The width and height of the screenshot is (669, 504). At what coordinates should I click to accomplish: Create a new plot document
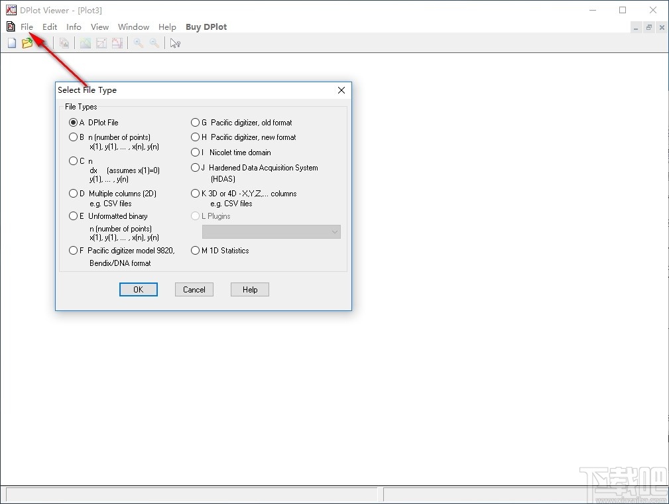pos(11,42)
